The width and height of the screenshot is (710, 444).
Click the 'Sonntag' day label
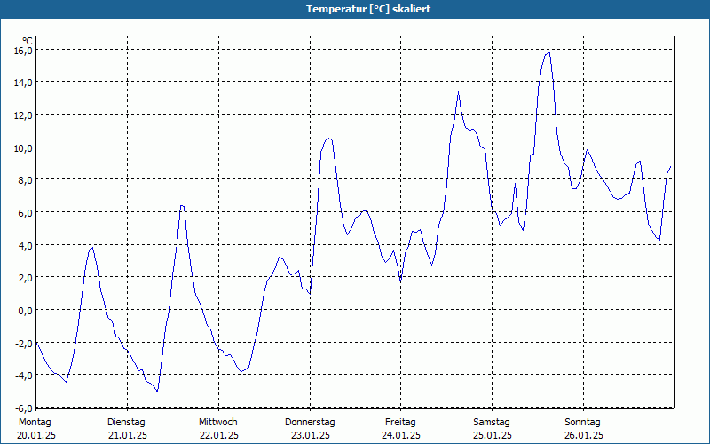click(583, 423)
